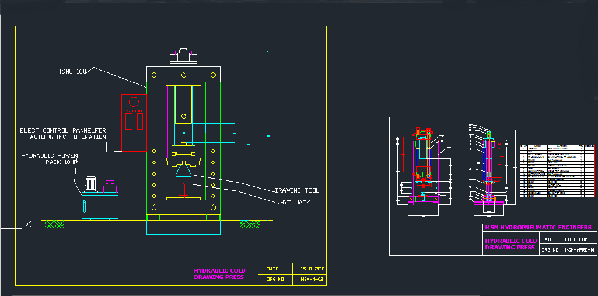Click the 'ELECT CONTROL PANNELFOR' label line
The image size is (598, 296).
[x=63, y=130]
